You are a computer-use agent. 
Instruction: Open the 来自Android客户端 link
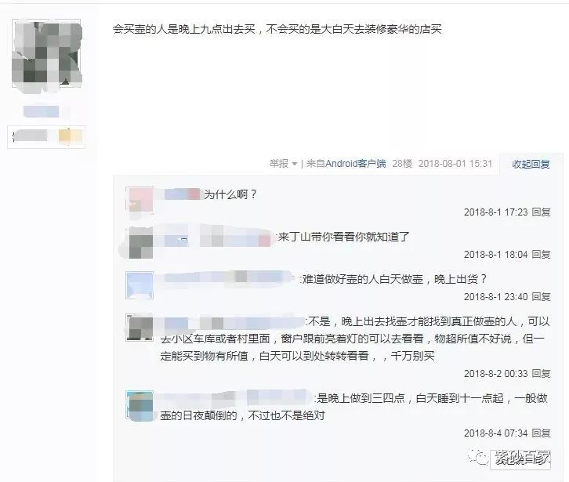[346, 164]
